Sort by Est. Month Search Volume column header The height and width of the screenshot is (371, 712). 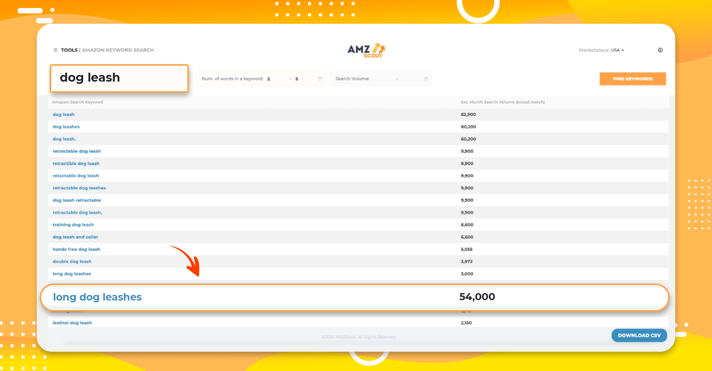click(503, 102)
